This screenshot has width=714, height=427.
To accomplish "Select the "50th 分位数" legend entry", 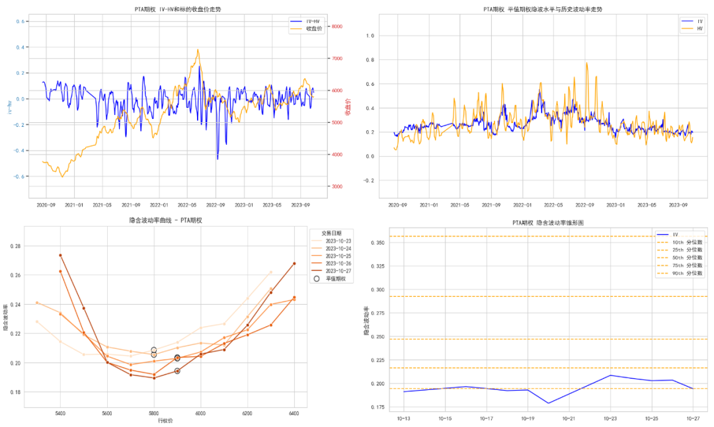I will pos(680,258).
